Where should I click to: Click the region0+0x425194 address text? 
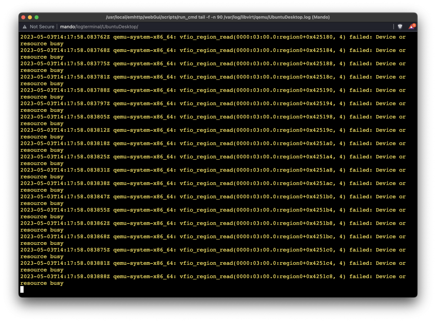[x=306, y=103]
